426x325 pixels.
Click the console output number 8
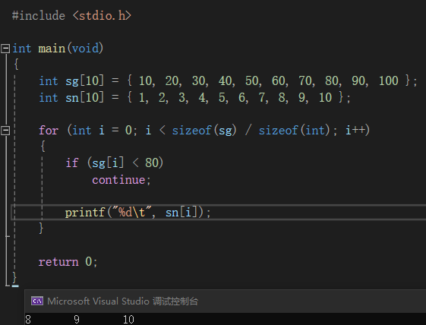tap(28, 319)
